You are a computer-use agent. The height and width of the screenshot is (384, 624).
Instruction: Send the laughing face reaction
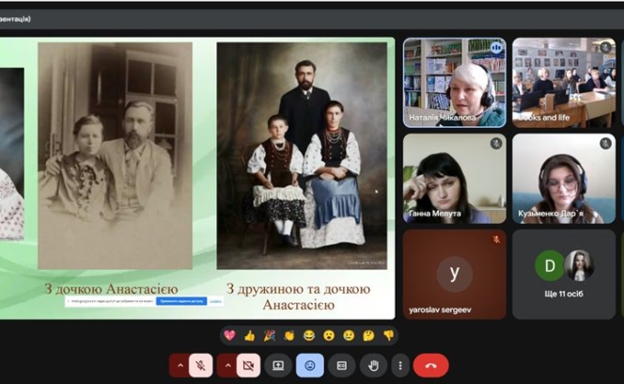[309, 335]
